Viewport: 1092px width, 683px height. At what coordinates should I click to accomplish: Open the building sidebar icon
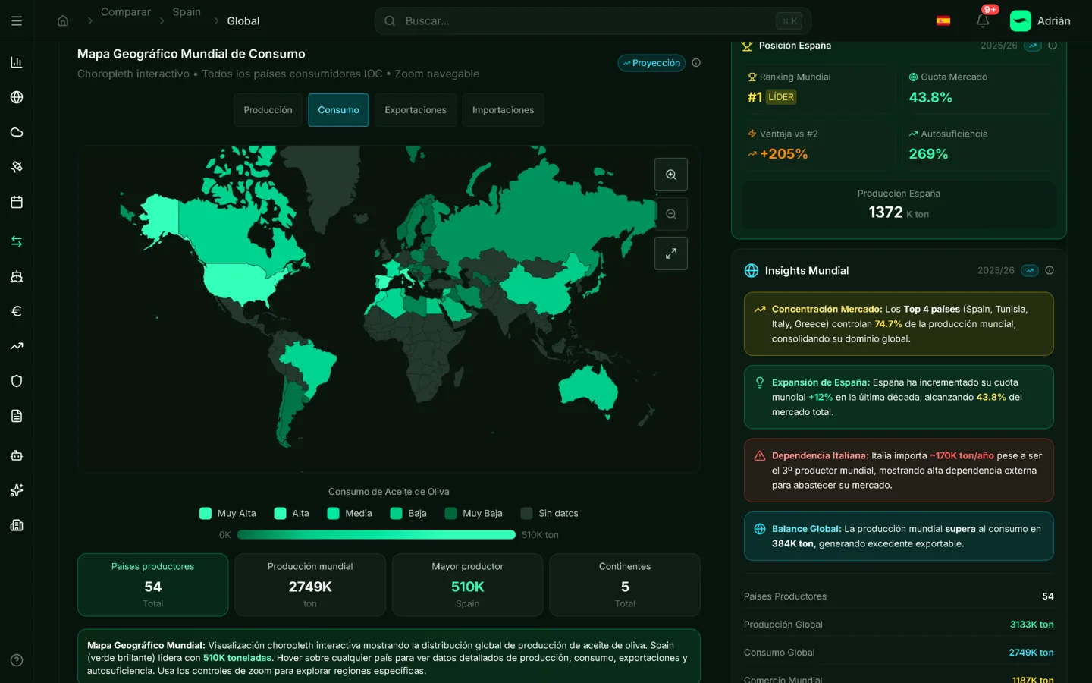(x=17, y=525)
